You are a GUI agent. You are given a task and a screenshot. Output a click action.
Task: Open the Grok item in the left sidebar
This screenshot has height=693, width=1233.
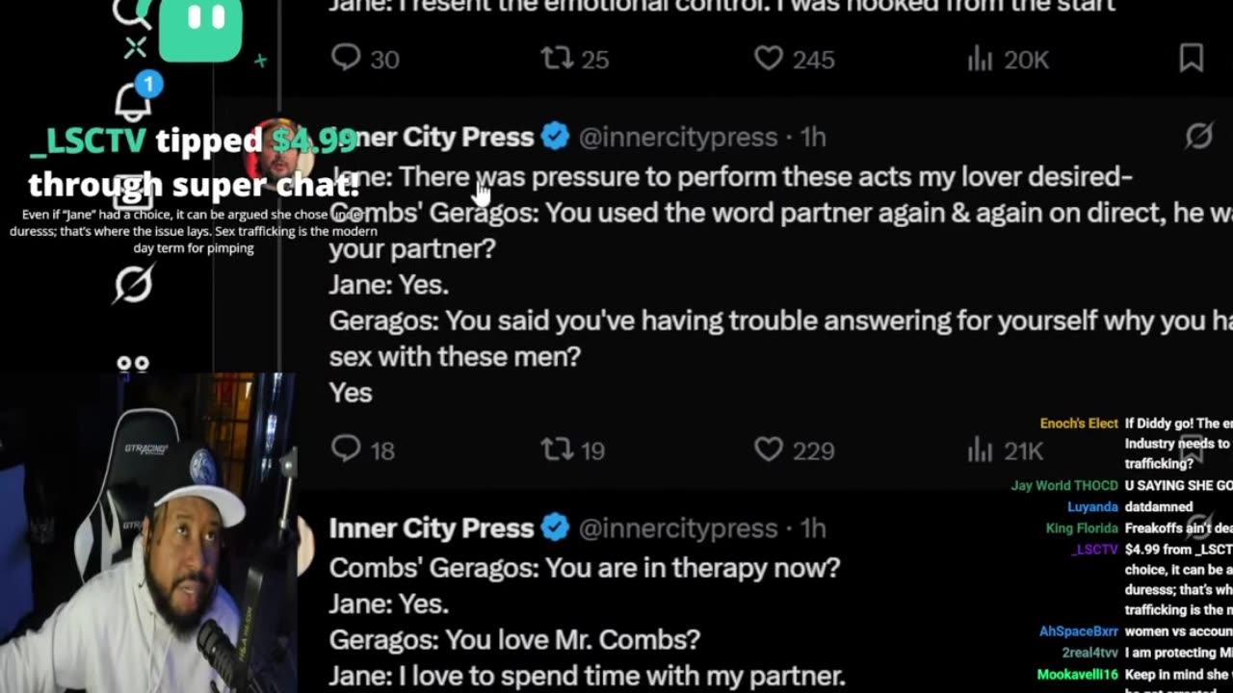pyautogui.click(x=133, y=284)
